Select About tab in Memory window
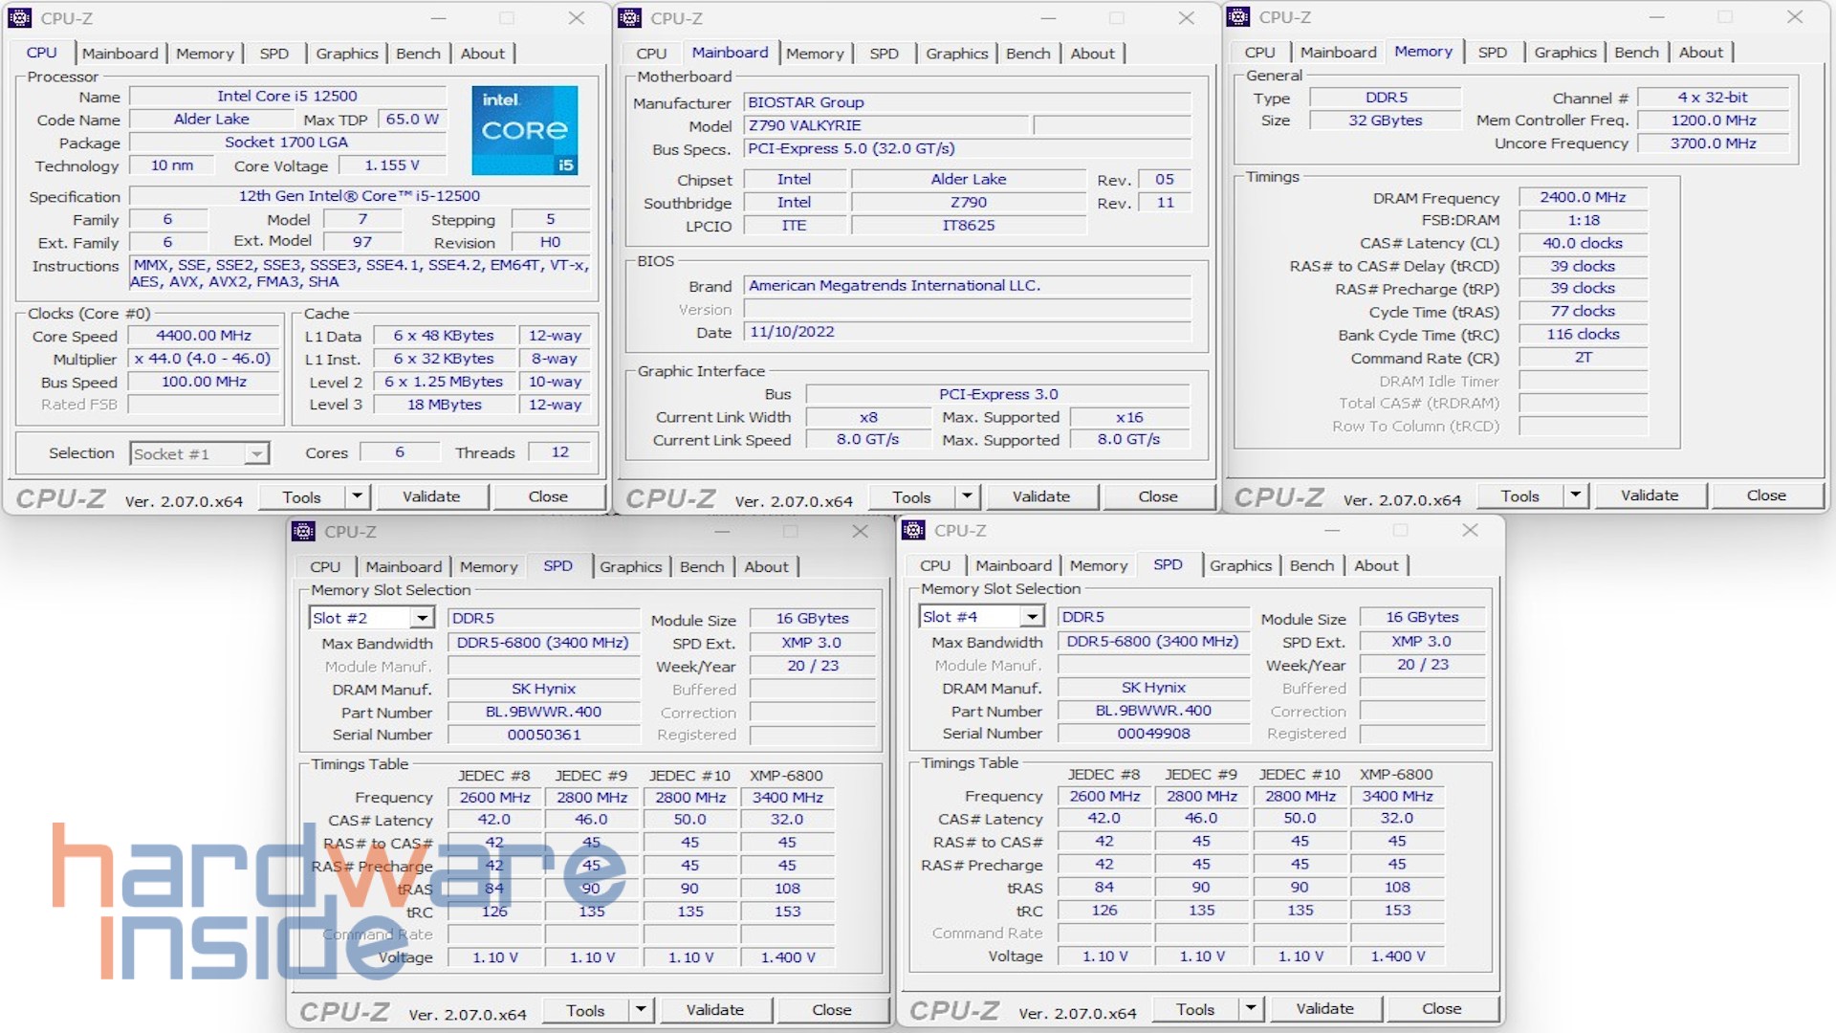This screenshot has width=1836, height=1033. tap(1700, 53)
